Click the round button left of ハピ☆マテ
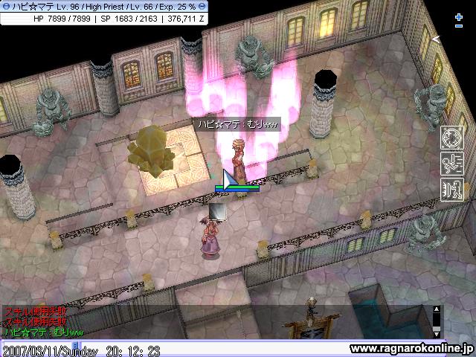The height and width of the screenshot is (357, 476). (6, 7)
